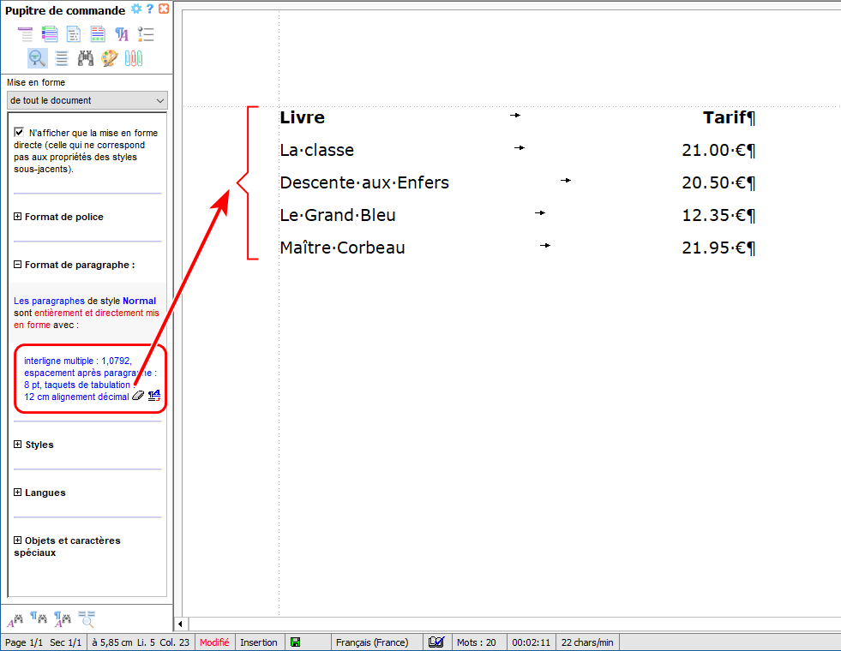Image resolution: width=841 pixels, height=651 pixels.
Task: Expand the Styles section
Action: coord(18,445)
